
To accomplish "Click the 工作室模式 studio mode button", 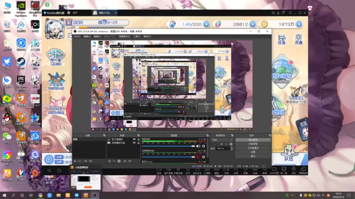I will pos(253,148).
